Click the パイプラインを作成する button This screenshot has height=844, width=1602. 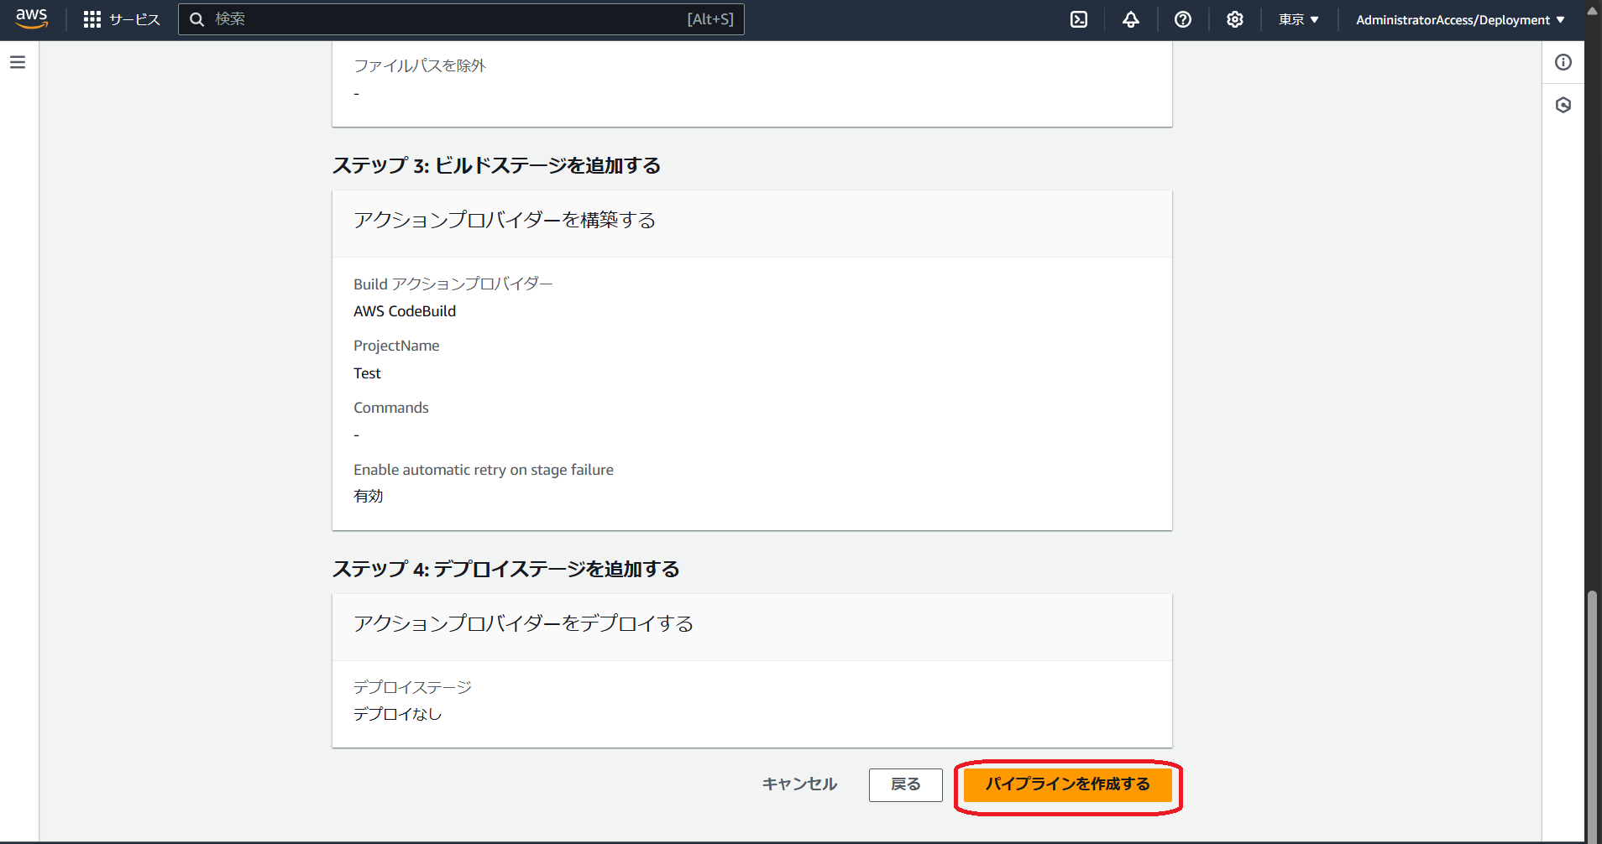(x=1067, y=784)
